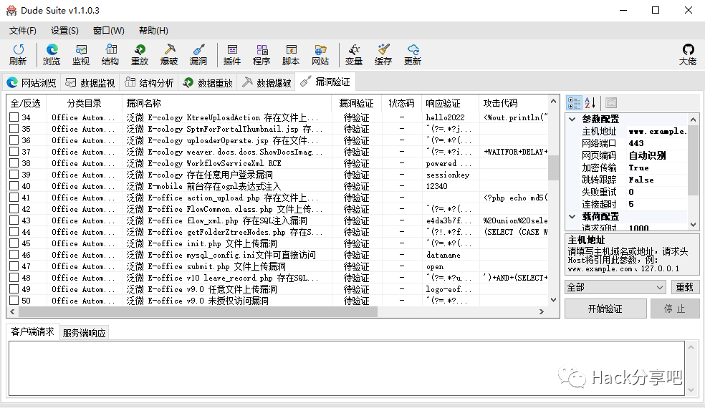Switch to the 数据爆破 tab
This screenshot has height=408, width=705.
(x=267, y=83)
